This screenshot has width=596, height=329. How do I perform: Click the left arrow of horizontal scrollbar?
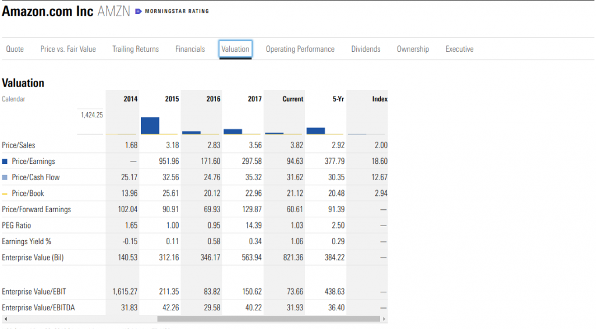click(5, 319)
